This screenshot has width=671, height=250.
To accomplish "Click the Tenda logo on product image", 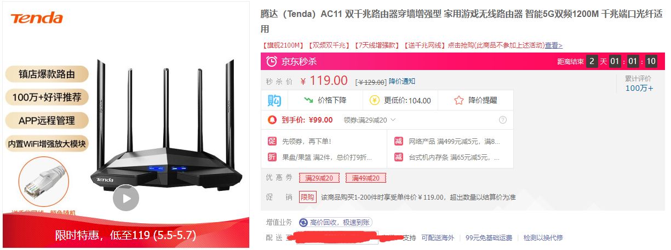I will pyautogui.click(x=37, y=19).
